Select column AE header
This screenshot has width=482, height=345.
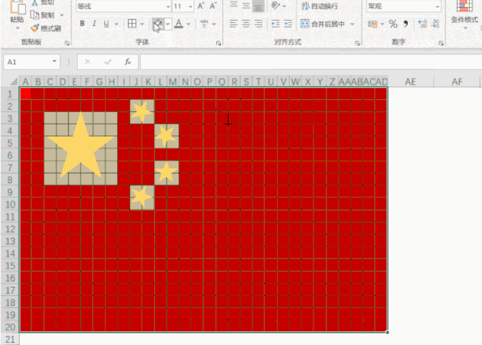click(x=411, y=81)
